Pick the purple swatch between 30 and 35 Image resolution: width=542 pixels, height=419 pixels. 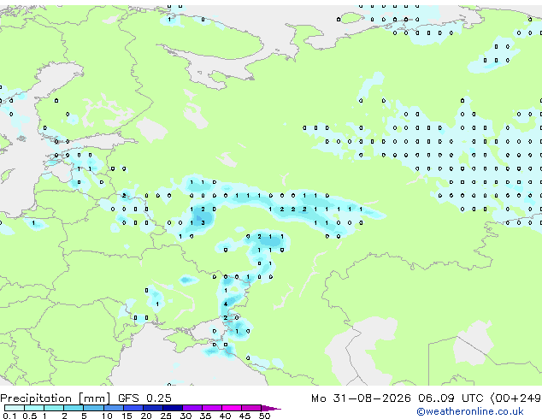pos(191,408)
